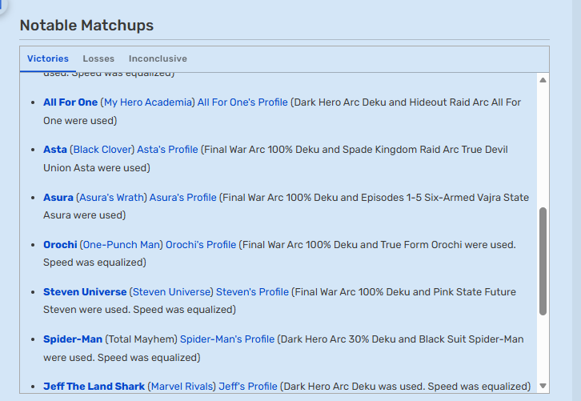Click text 'Dark Hero Arc 30% Deku'
Image resolution: width=581 pixels, height=401 pixels.
(338, 339)
